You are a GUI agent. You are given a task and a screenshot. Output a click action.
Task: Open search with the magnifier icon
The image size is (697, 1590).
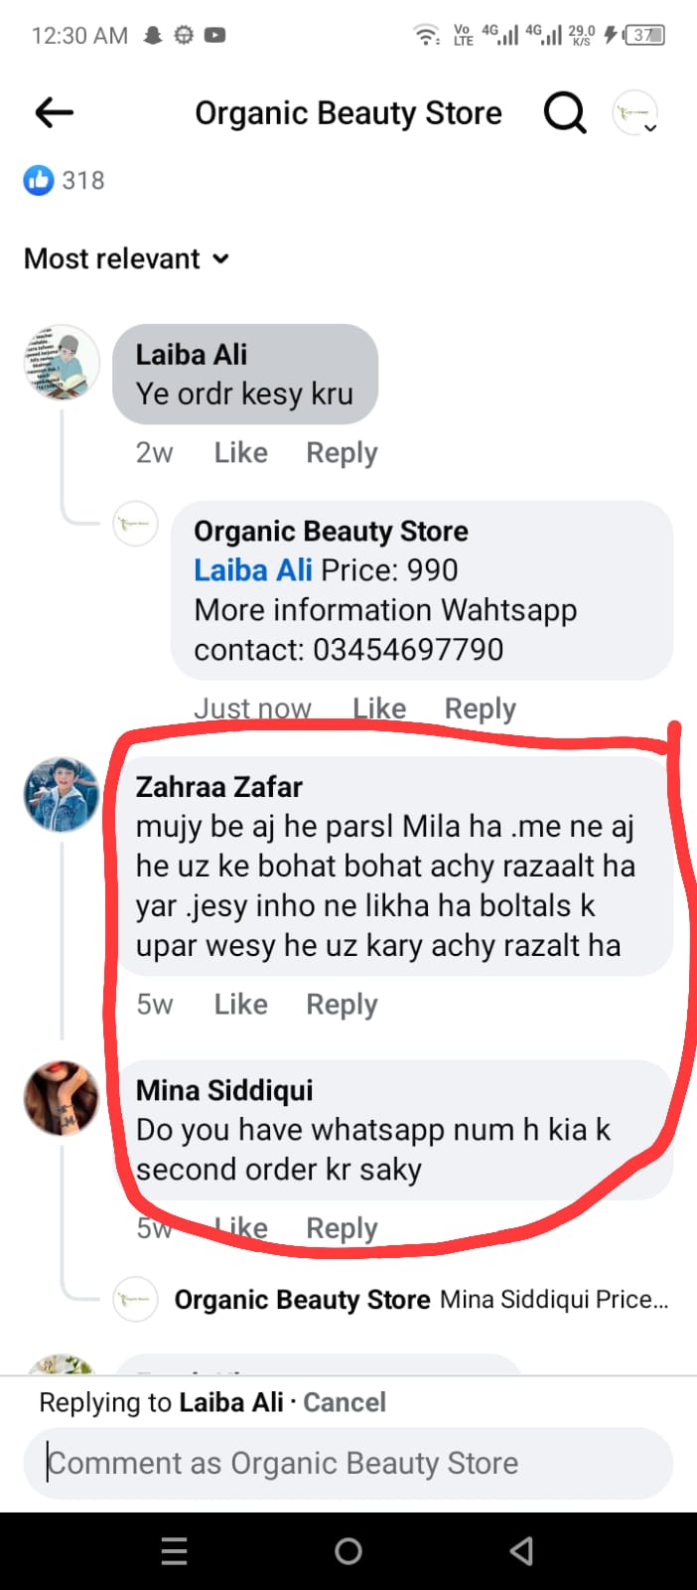click(564, 113)
